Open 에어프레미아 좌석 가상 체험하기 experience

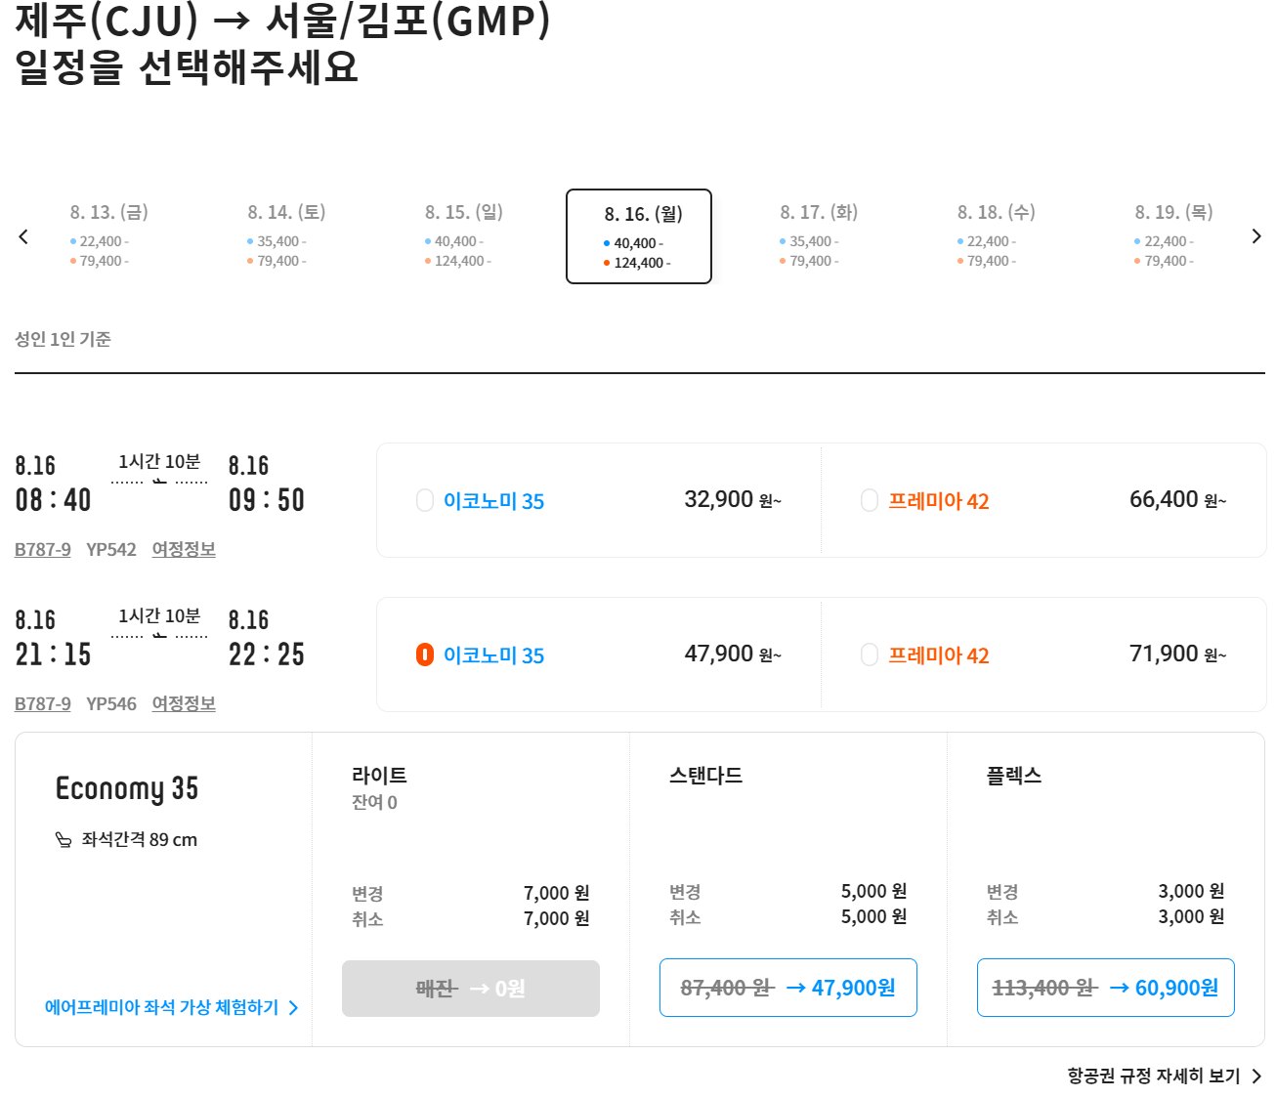pos(162,1008)
